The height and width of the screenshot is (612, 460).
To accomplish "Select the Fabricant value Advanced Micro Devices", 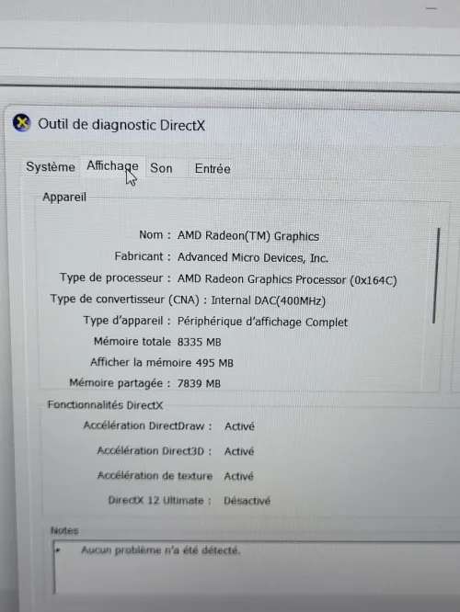I will (x=253, y=257).
